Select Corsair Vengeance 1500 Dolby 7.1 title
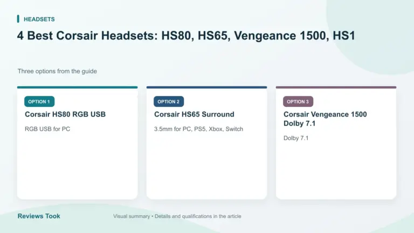 (325, 119)
